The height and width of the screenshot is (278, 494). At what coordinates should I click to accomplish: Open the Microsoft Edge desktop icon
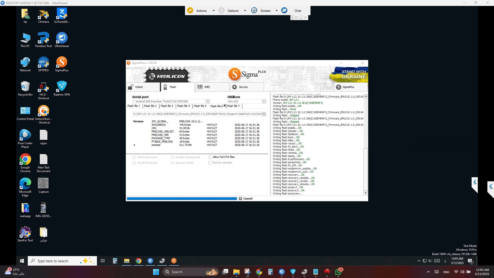coord(25,187)
